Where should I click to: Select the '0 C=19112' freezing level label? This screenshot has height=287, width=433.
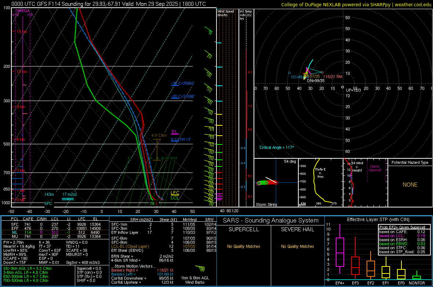tap(181, 139)
